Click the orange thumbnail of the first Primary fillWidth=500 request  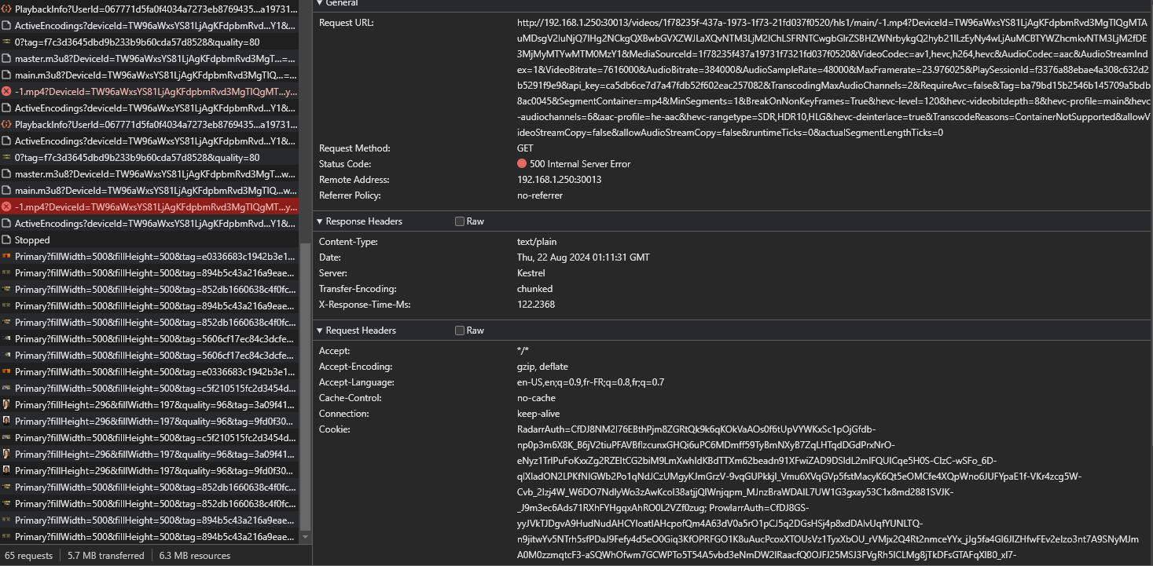pyautogui.click(x=7, y=257)
